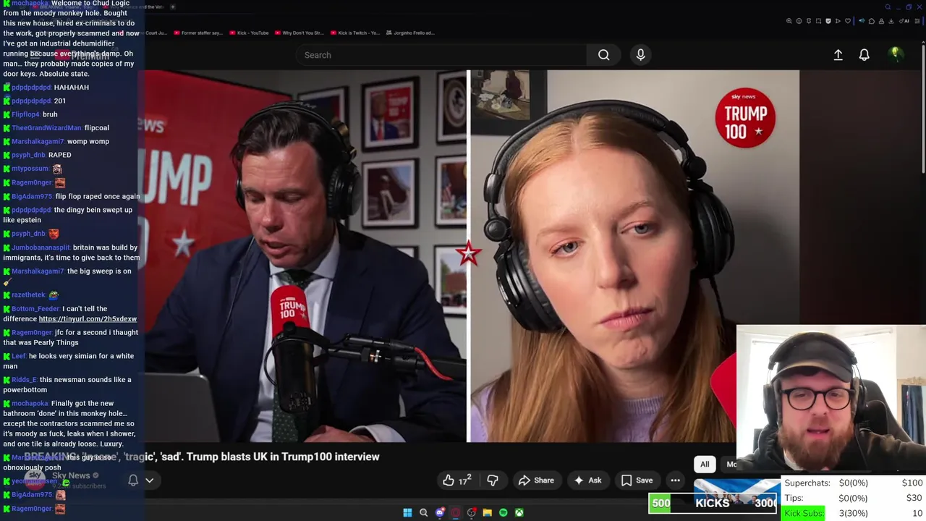Take a snapshot with the capture icon
926x521 pixels.
[x=818, y=21]
